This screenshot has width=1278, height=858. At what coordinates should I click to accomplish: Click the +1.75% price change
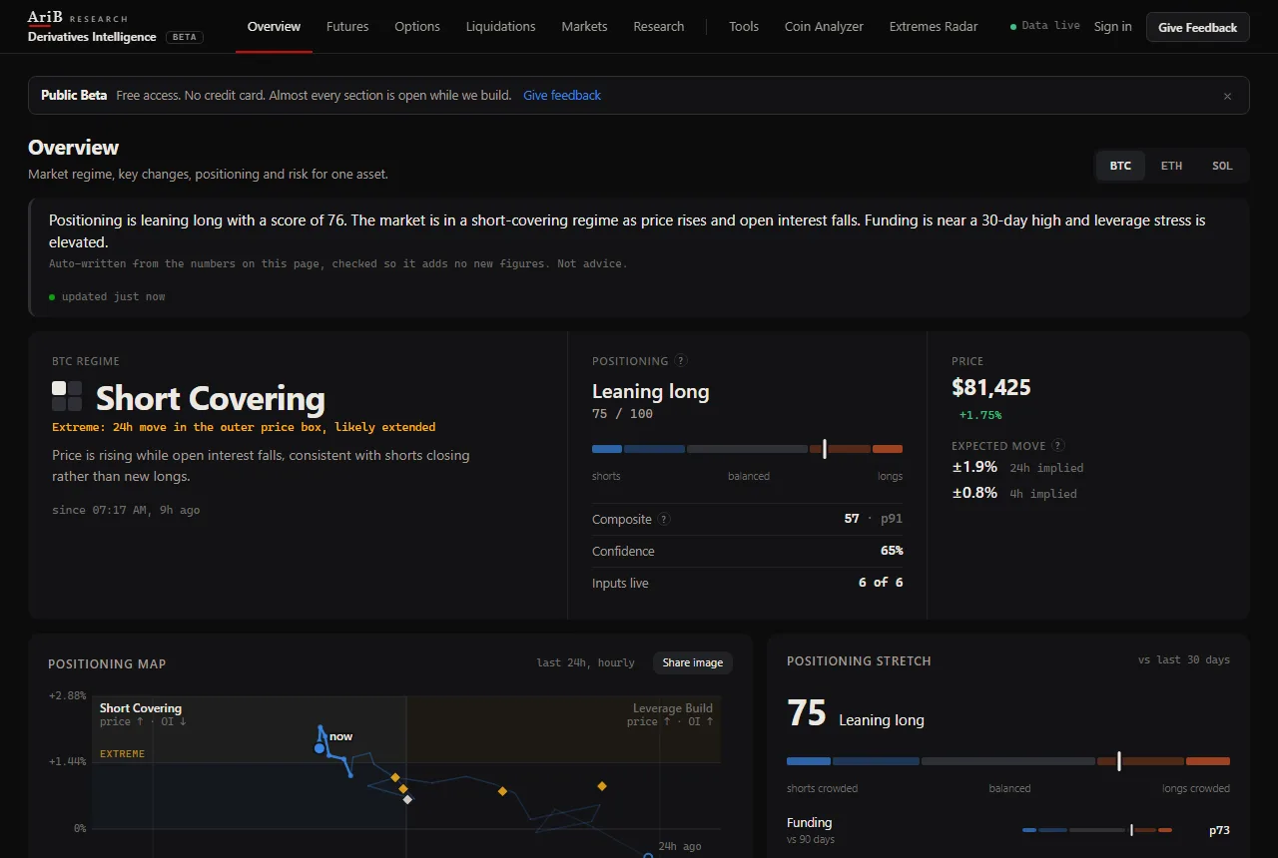coord(979,415)
